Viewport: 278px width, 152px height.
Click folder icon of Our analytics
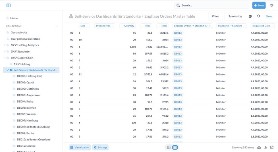[8, 32]
